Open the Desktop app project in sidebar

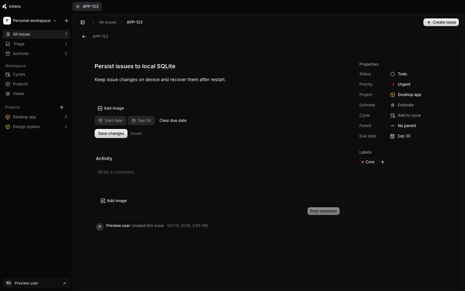[x=36, y=117]
